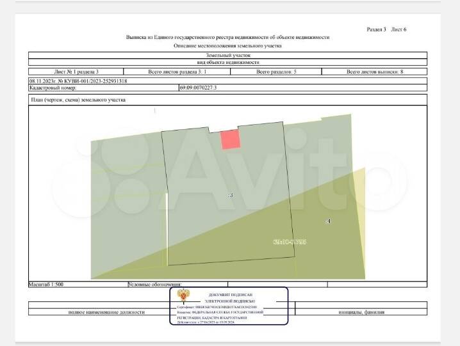This screenshot has height=346, width=460.
Task: Click the ":4" neighboring parcel label
Action: tap(328, 221)
